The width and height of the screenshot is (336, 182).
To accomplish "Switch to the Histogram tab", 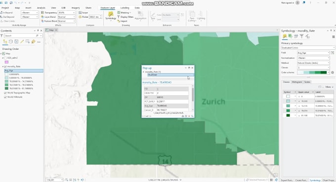I will pyautogui.click(x=297, y=82).
